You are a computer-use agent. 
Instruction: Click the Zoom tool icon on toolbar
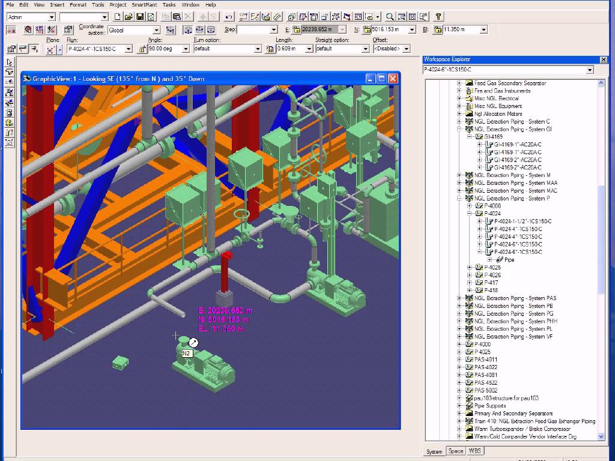[x=389, y=15]
